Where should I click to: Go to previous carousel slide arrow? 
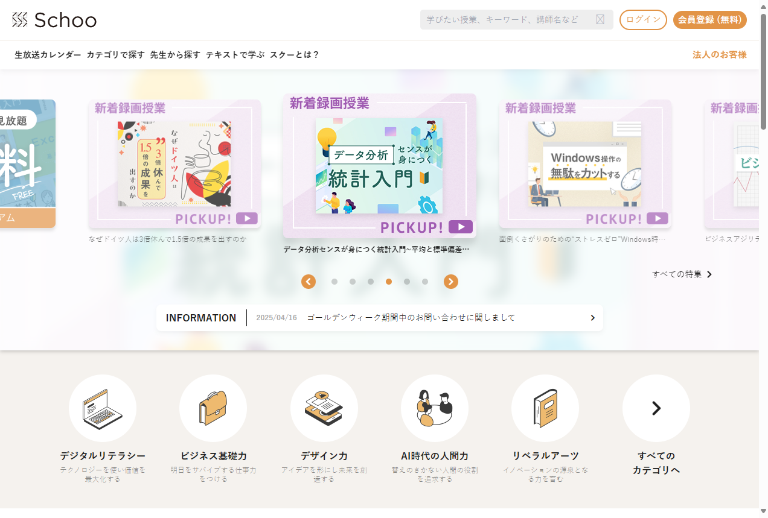309,282
